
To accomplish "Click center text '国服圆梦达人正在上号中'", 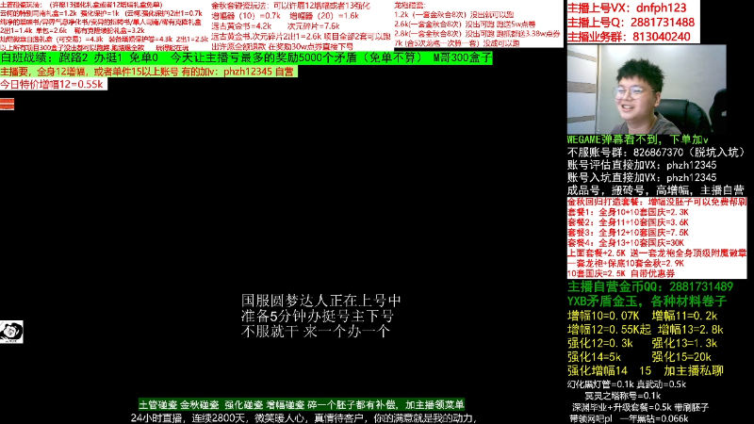I will [x=320, y=301].
